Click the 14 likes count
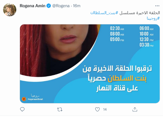 [105, 110]
